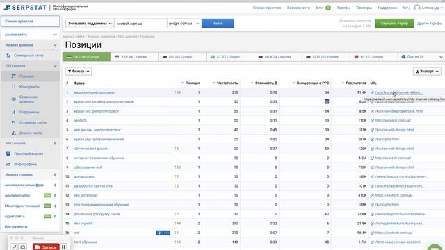Screen dimensions: 445x250
Task: Open external link icon in row 12
Action: click(x=372, y=195)
